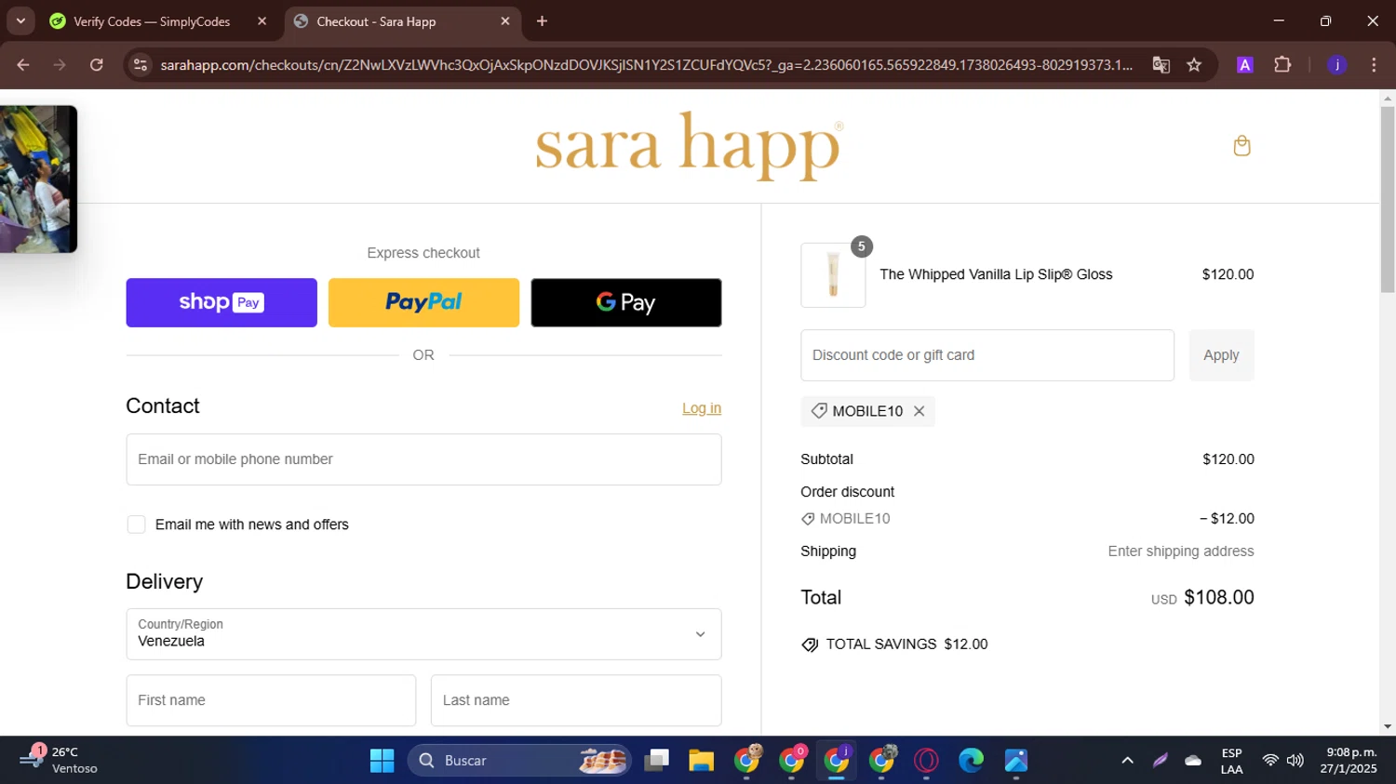Click the taskbar Buscar search box
The height and width of the screenshot is (784, 1396).
[519, 761]
